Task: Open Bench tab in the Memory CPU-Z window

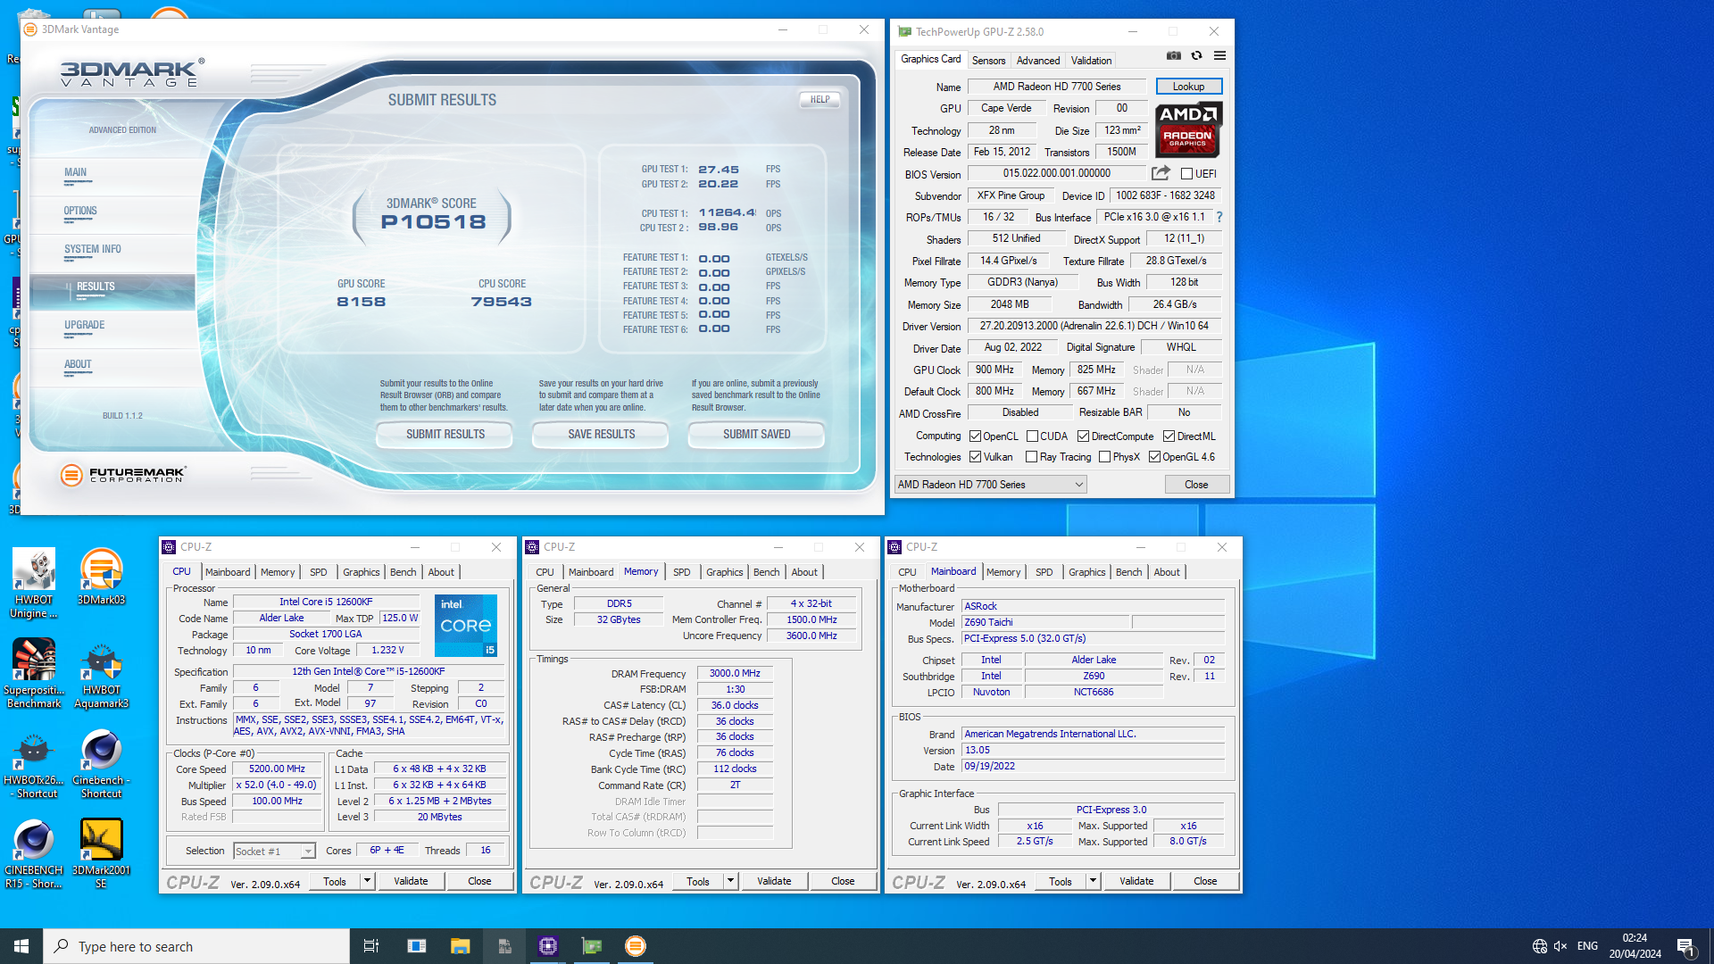Action: pos(766,572)
